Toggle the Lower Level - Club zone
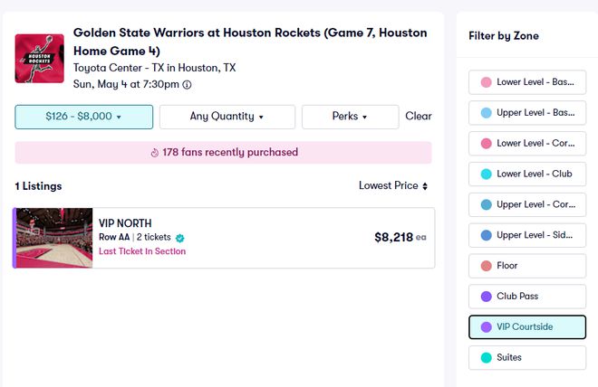 [527, 174]
